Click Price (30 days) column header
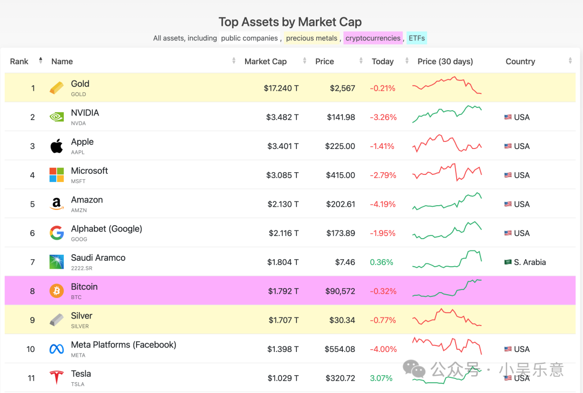Image resolution: width=583 pixels, height=393 pixels. [445, 62]
